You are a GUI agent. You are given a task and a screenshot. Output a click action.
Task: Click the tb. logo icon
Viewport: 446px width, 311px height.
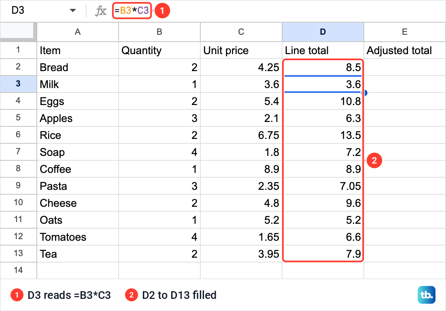(x=427, y=295)
